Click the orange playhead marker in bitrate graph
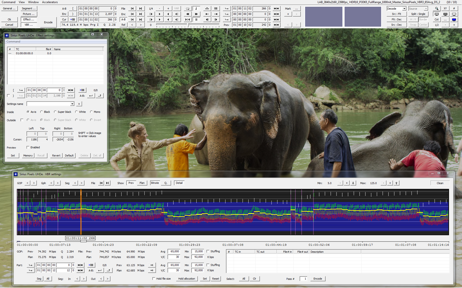Viewport: 462px width, 288px height. (x=81, y=212)
